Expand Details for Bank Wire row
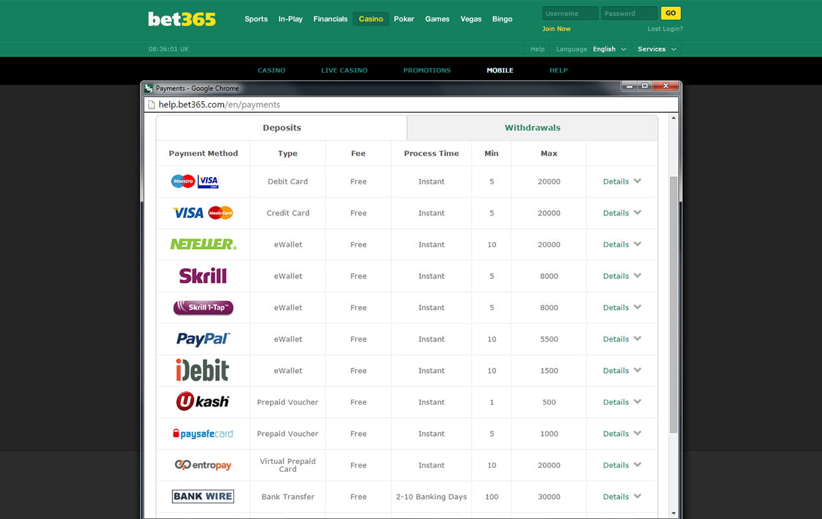822x519 pixels. [x=622, y=497]
